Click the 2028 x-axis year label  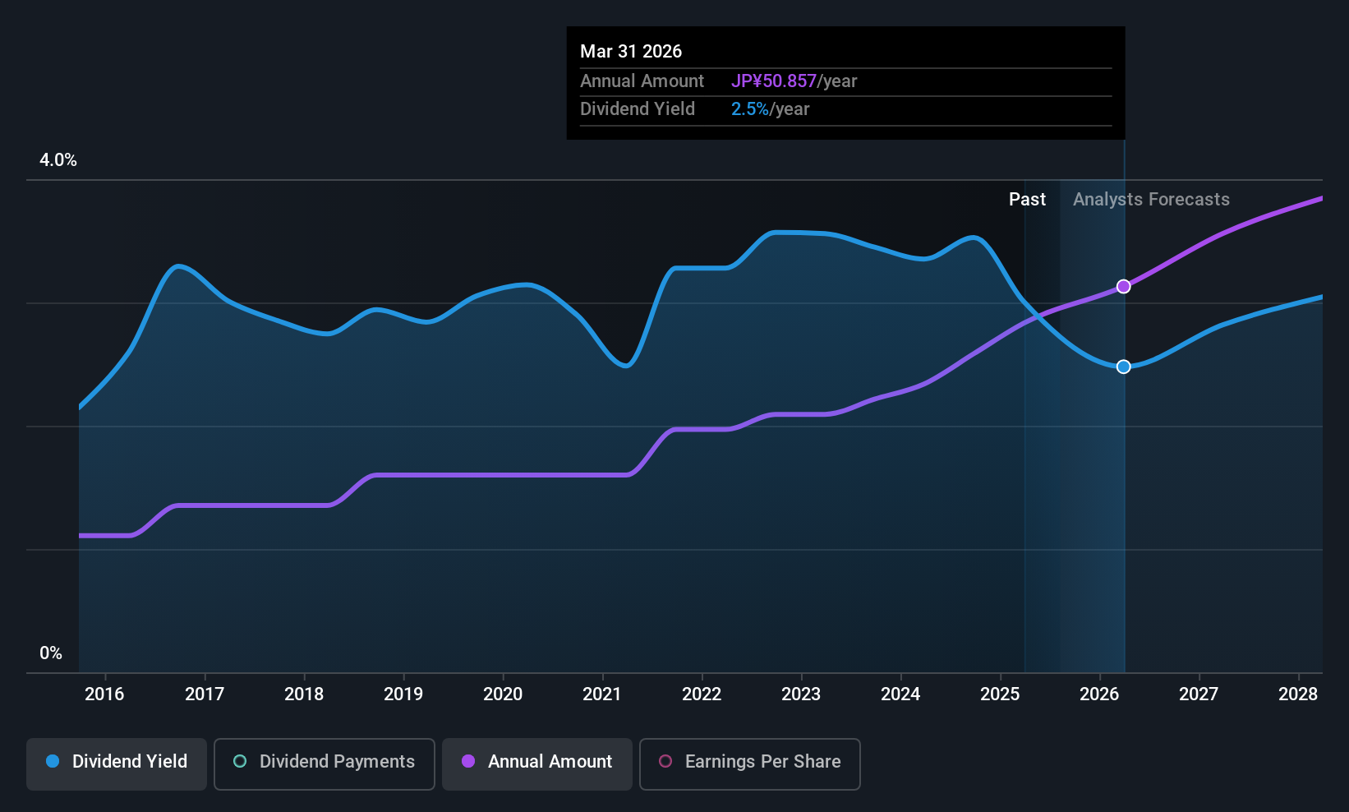click(x=1298, y=694)
